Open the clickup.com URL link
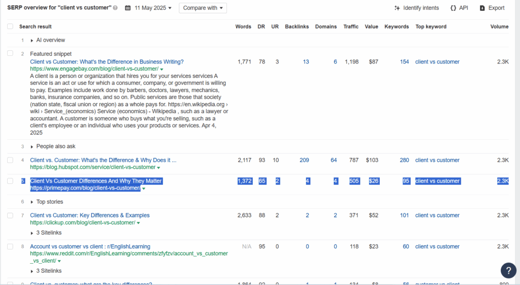This screenshot has height=285, width=520. [83, 223]
